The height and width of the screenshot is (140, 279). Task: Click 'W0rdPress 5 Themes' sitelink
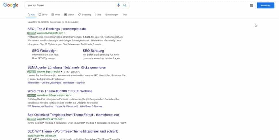[91, 106]
